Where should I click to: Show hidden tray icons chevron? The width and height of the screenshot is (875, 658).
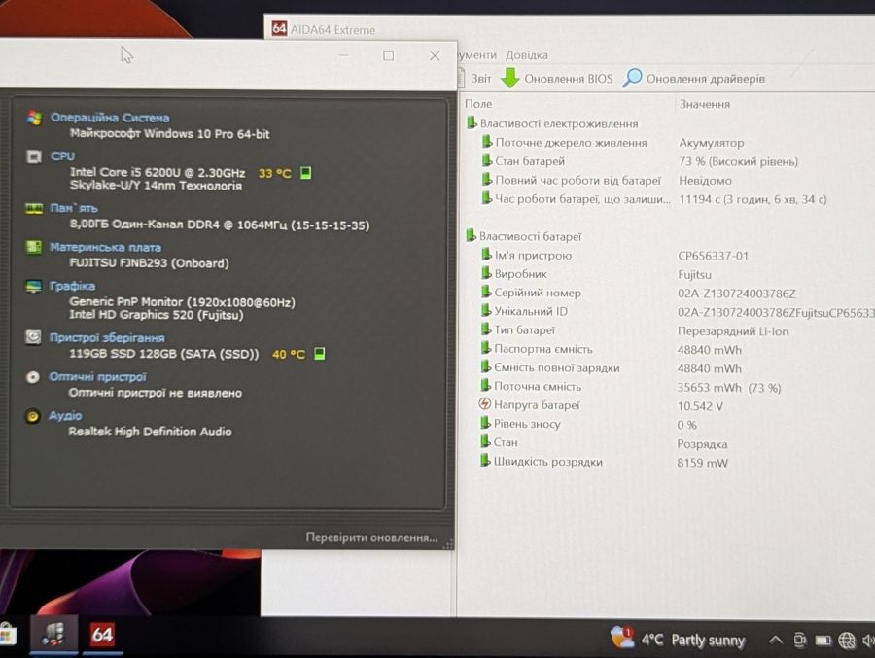point(775,640)
